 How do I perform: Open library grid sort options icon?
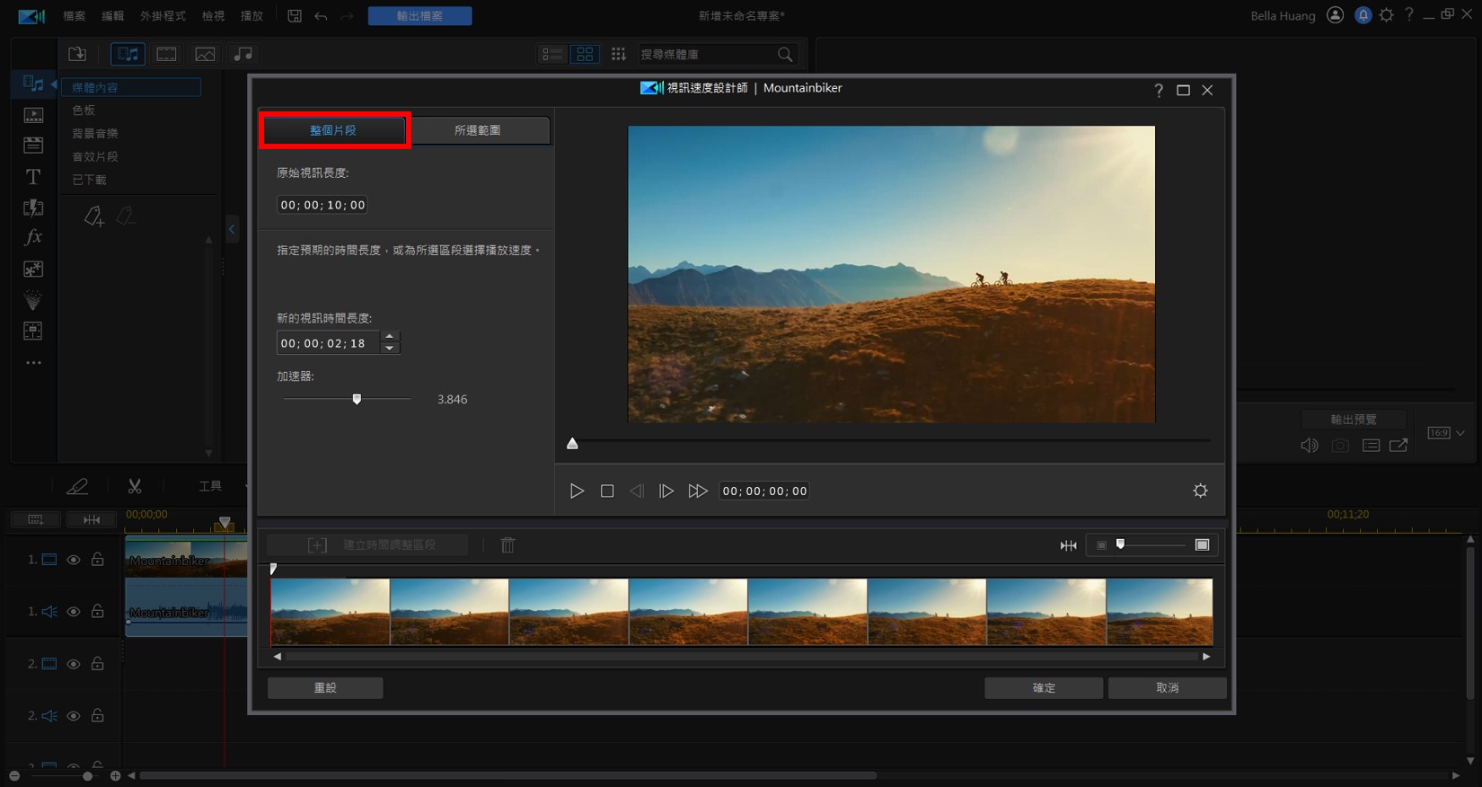point(618,55)
